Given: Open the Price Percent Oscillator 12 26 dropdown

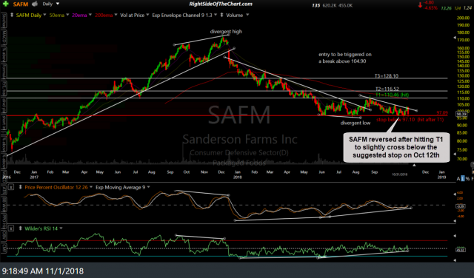Looking at the screenshot, I should click(91, 187).
